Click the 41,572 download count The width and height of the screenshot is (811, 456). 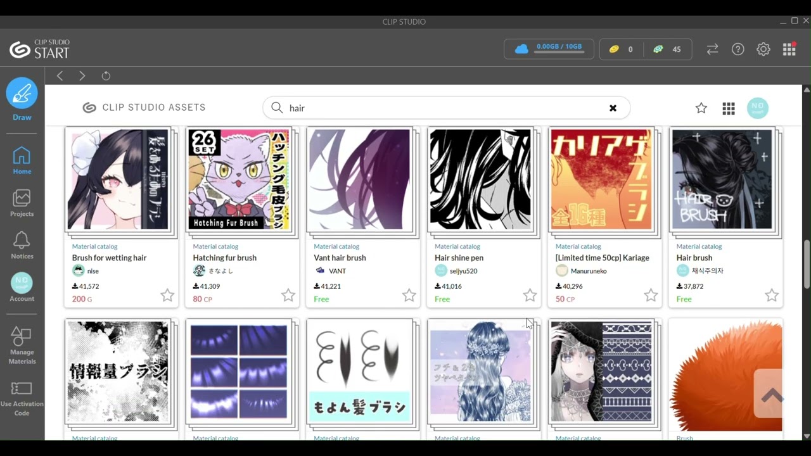pyautogui.click(x=86, y=286)
